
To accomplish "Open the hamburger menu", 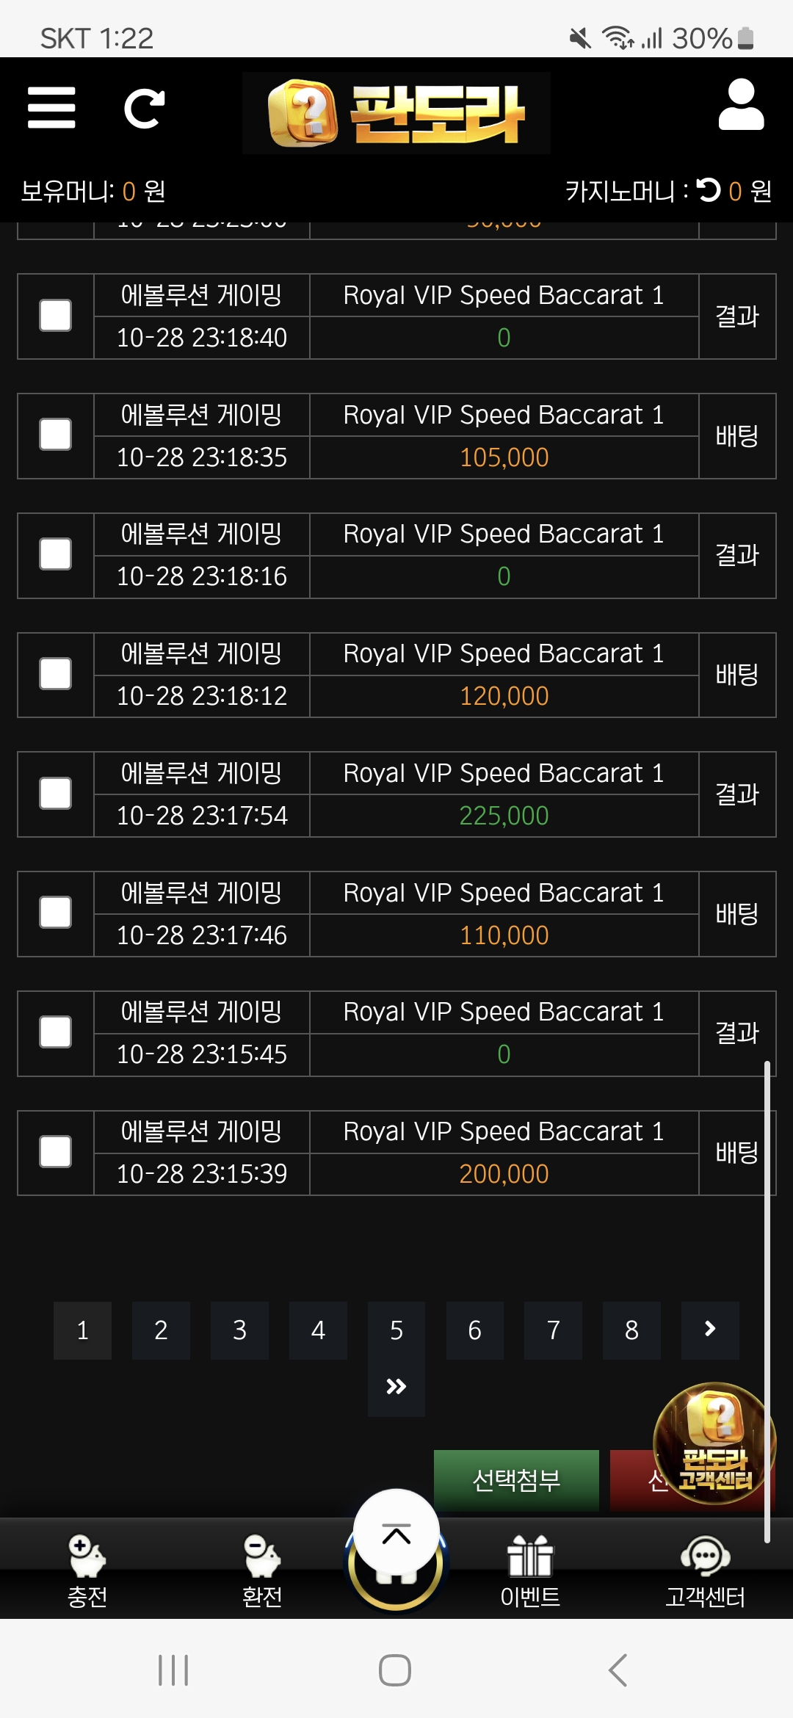I will tap(51, 108).
